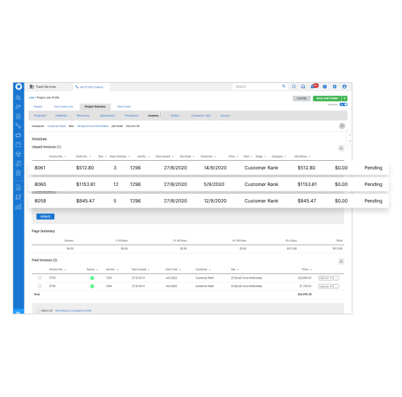
Task: Open the Quotes clipboard icon in the sidebar
Action: pyautogui.click(x=19, y=116)
